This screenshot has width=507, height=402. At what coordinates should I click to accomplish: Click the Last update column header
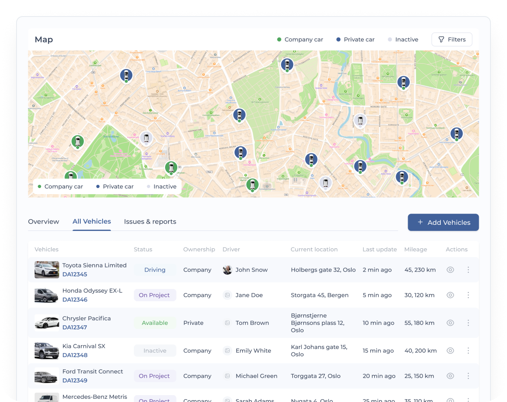click(380, 249)
